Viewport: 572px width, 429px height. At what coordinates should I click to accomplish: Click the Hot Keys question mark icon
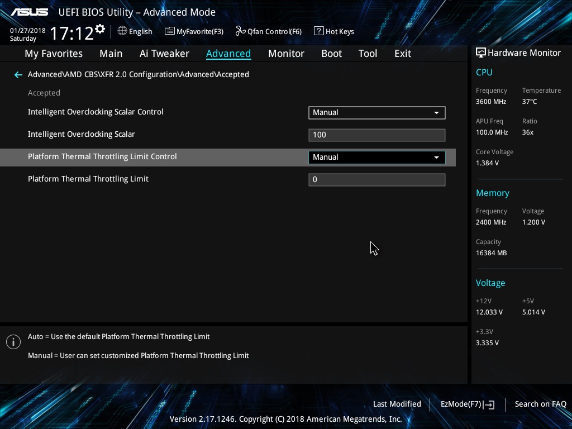coord(318,31)
